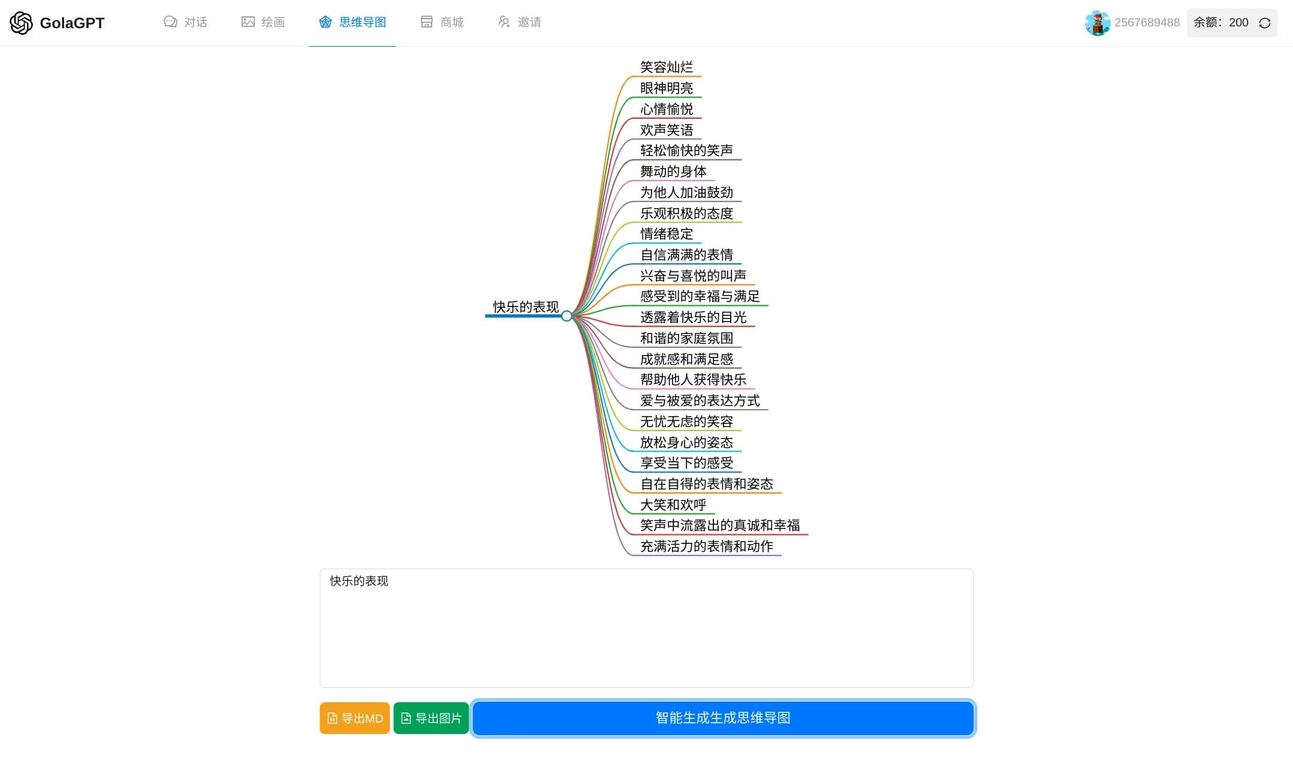This screenshot has width=1293, height=767.
Task: Select the node 爱与被爱的表达方式
Action: [x=700, y=401]
